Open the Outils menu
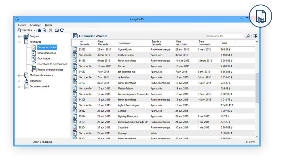Image resolution: width=281 pixels, height=160 pixels. (48, 25)
